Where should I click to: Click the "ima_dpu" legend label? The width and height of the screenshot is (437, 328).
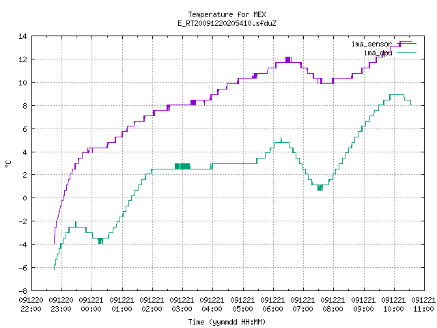(378, 53)
